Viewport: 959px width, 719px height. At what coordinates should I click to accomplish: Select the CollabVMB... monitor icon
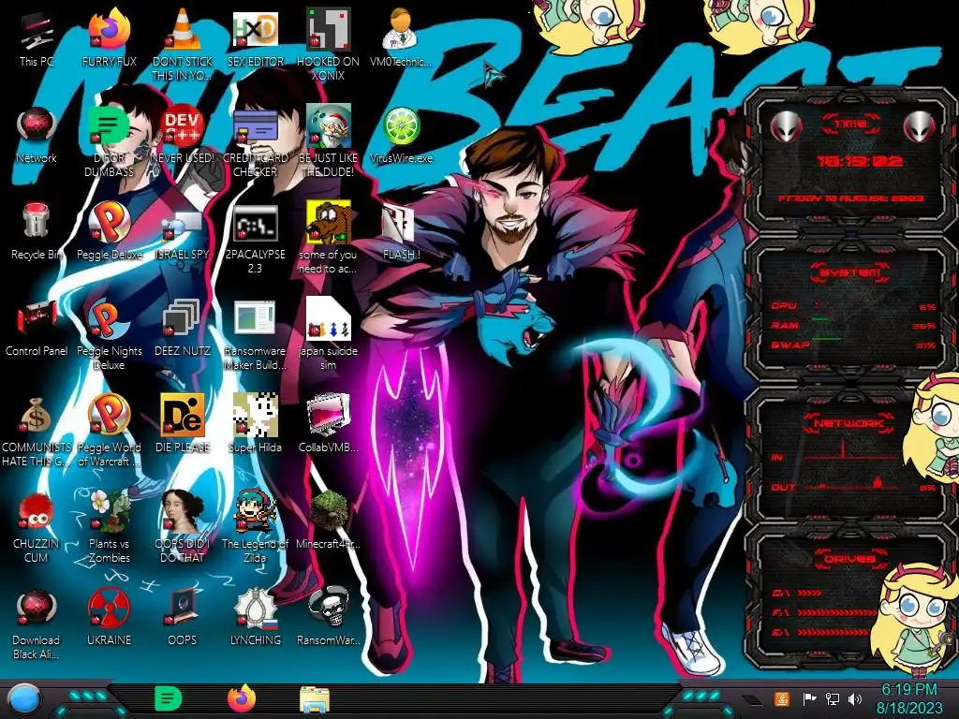[329, 424]
